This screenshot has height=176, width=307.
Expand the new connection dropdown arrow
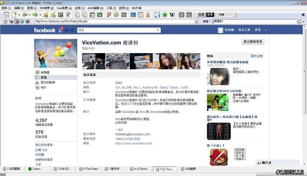click(19, 15)
